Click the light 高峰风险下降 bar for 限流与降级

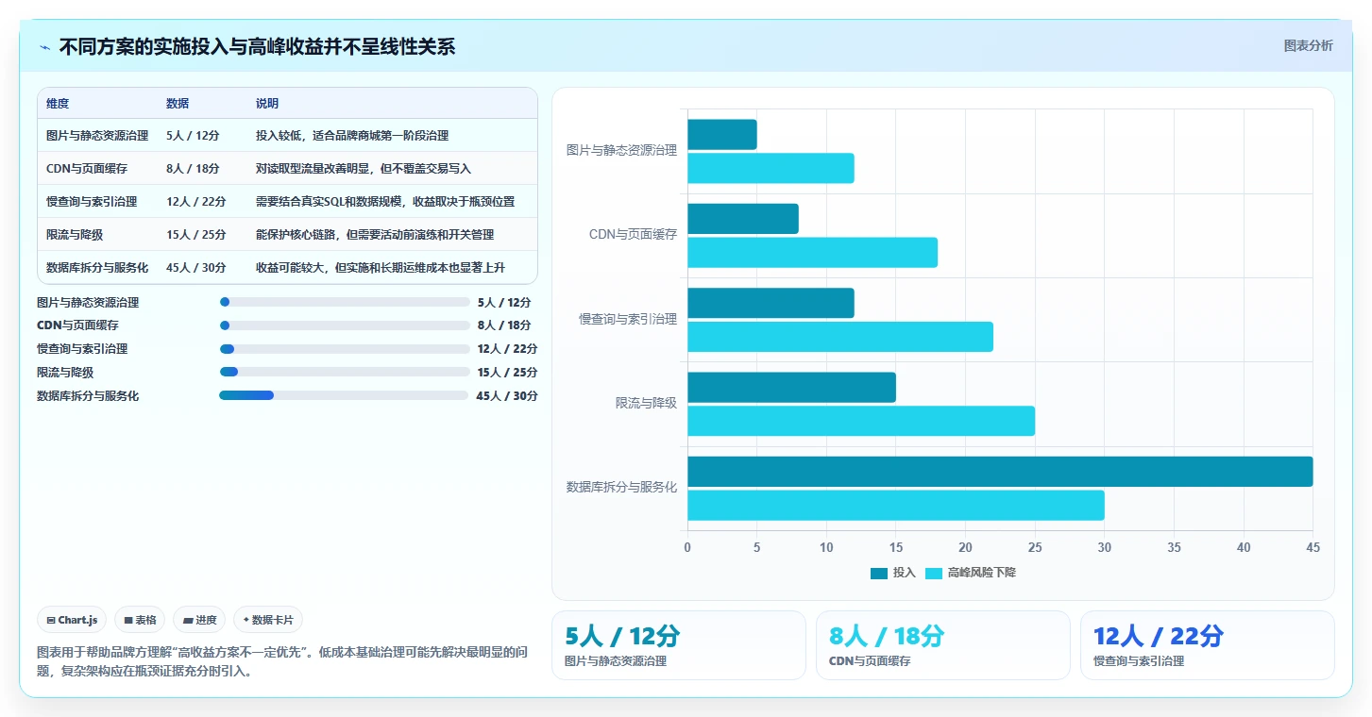coord(861,421)
